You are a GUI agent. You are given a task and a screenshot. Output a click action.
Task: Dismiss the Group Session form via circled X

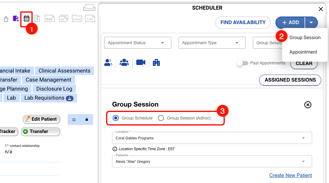pos(308,105)
